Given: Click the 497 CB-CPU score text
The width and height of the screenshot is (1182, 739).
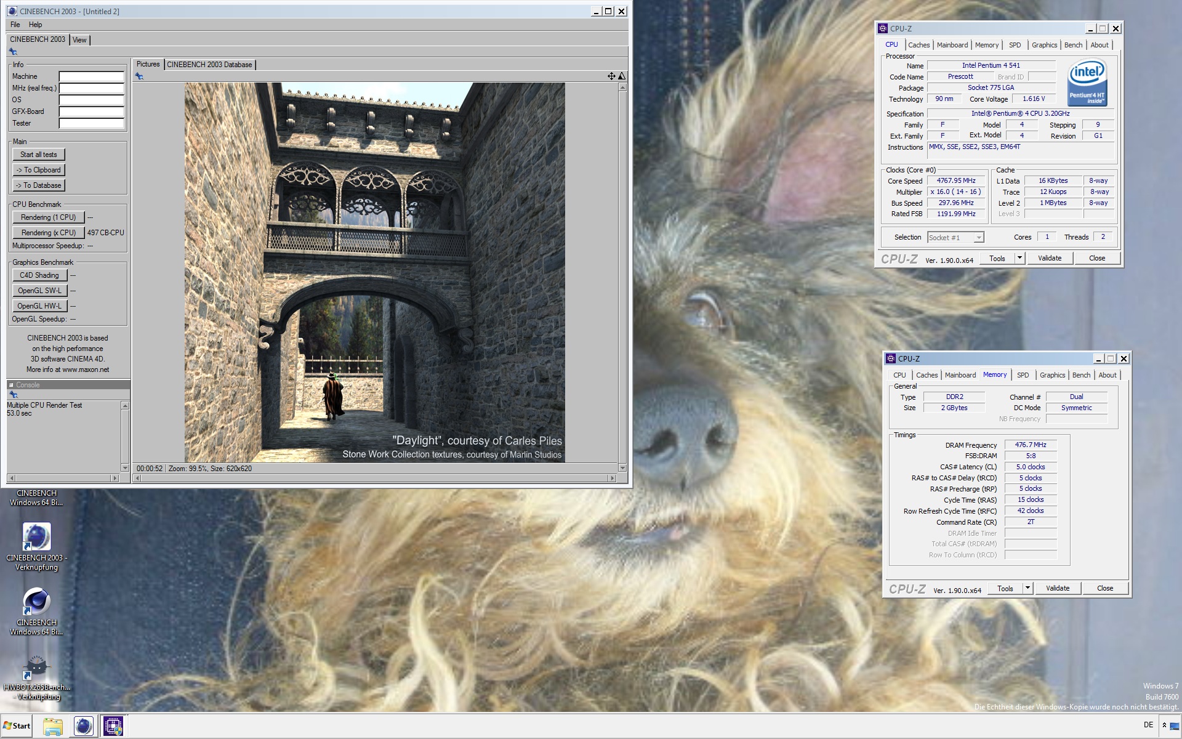Looking at the screenshot, I should (105, 233).
